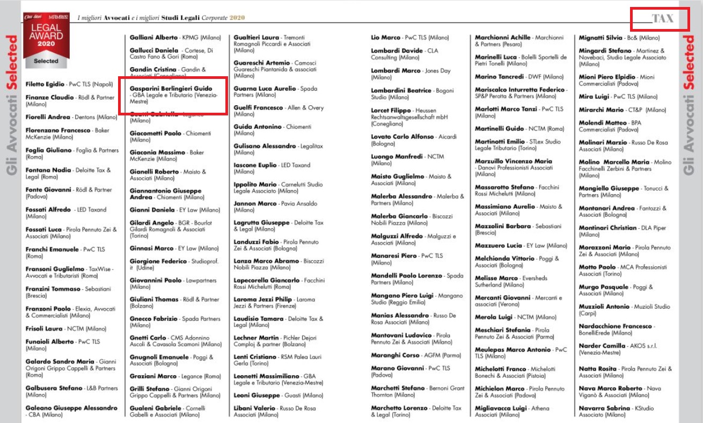Click Fossati Luca - Pirola Pennuto Zei
Viewport: 703px width, 423px height.
click(71, 232)
